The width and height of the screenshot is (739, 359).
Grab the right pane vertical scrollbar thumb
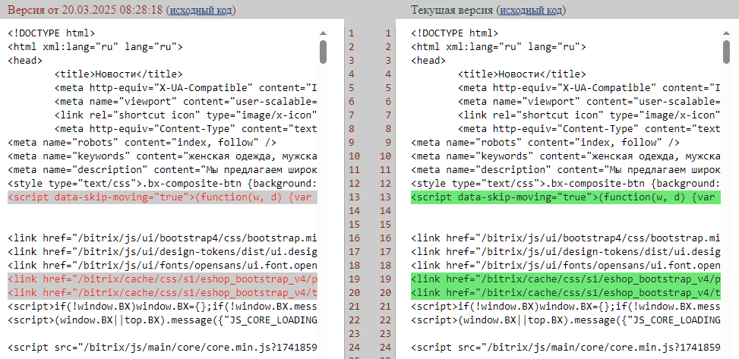point(727,52)
